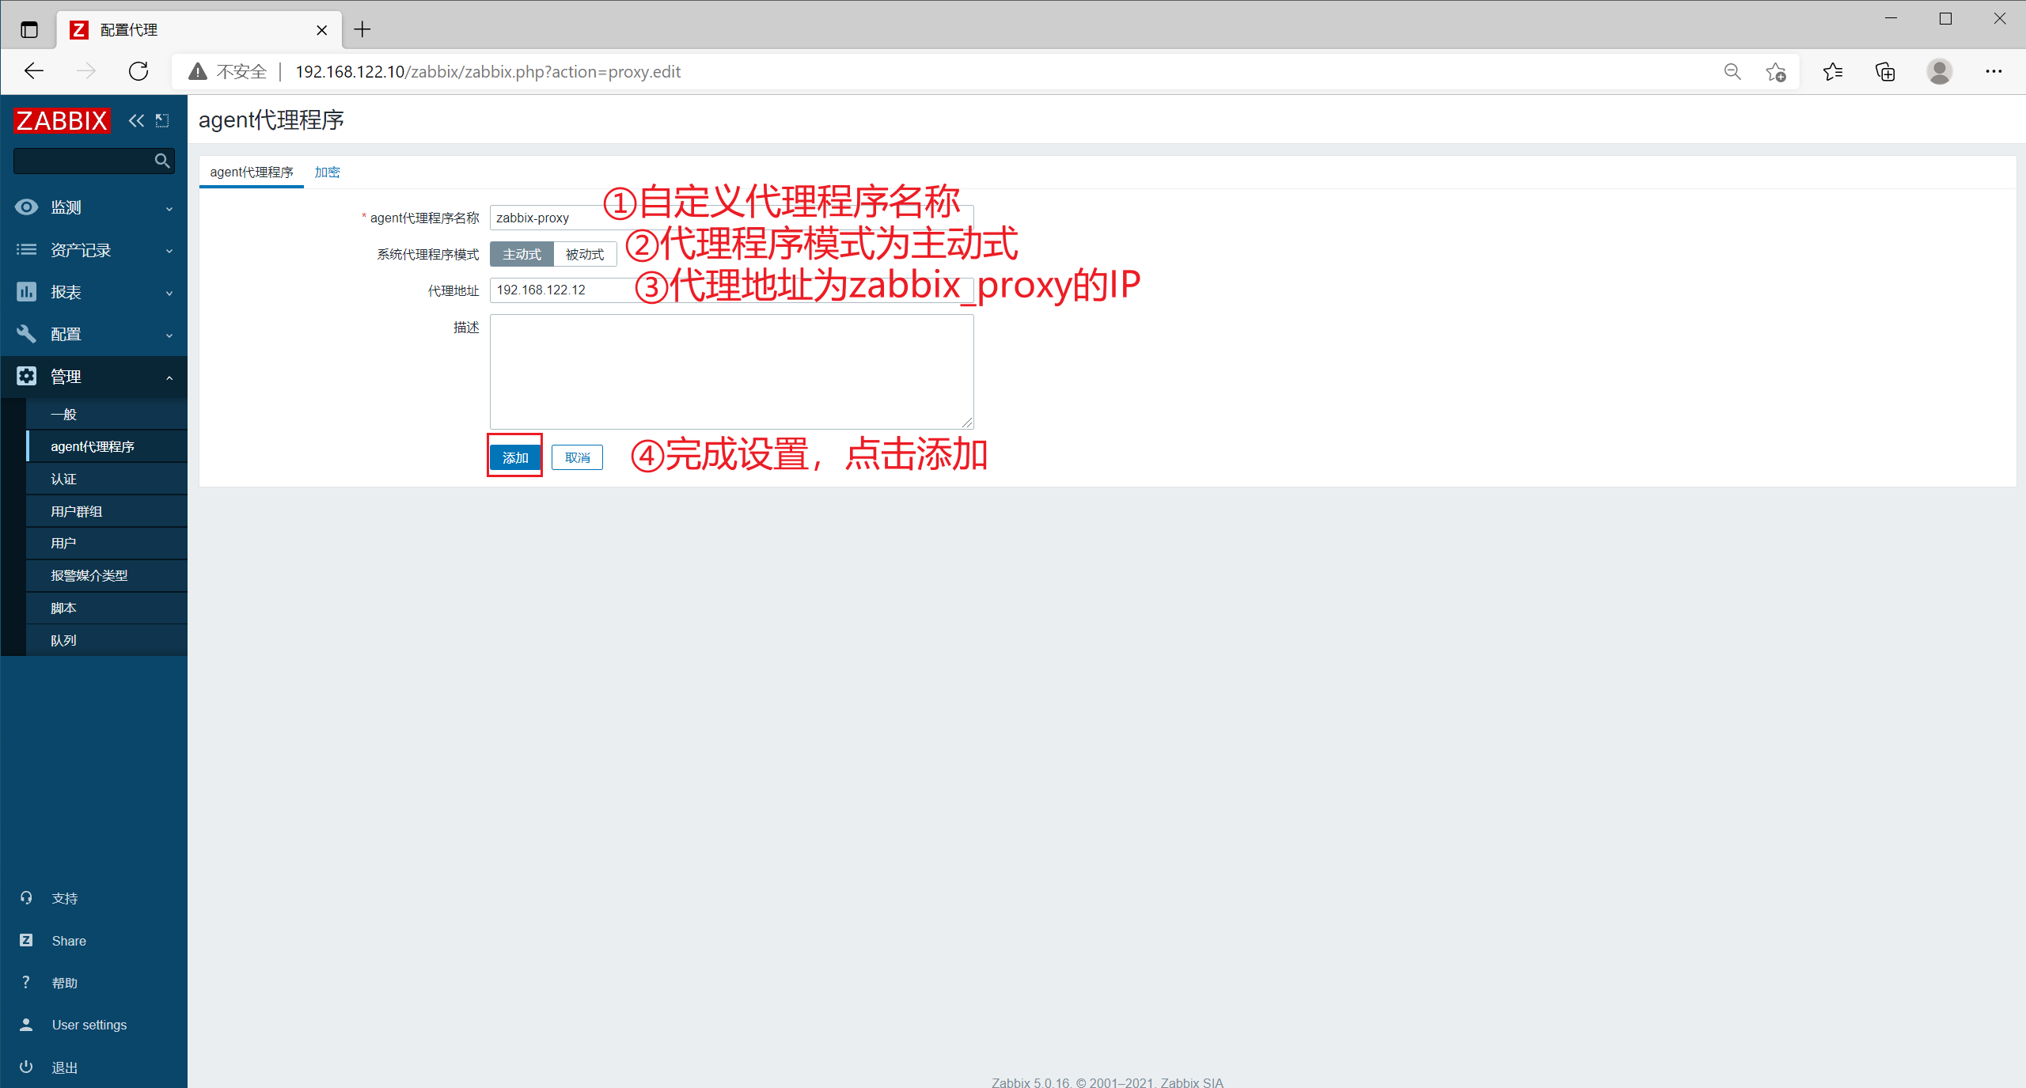Collapse the 管理 menu chevron

point(169,377)
